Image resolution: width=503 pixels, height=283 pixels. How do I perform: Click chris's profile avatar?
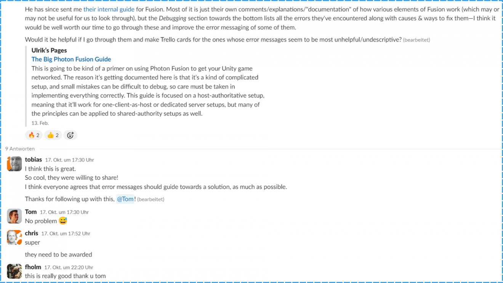pos(14,237)
